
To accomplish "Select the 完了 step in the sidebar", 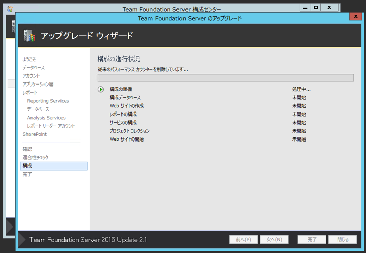I will coord(27,174).
